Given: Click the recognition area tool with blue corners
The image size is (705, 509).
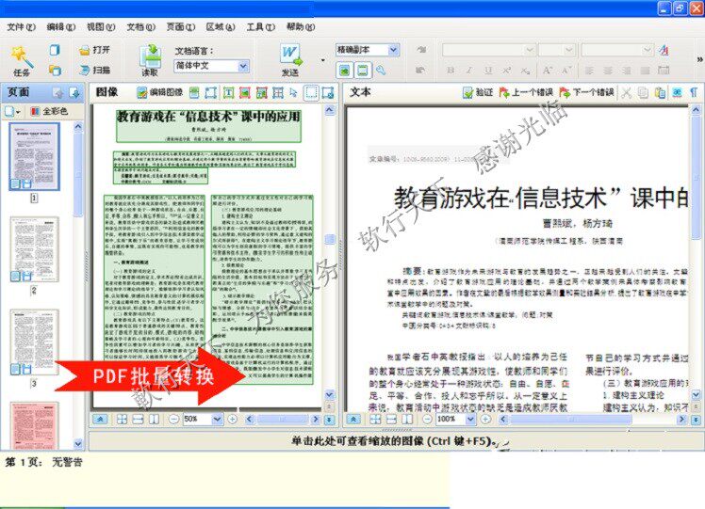Looking at the screenshot, I should [x=211, y=92].
